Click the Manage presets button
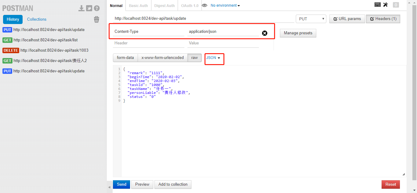The image size is (417, 193). pos(298,33)
